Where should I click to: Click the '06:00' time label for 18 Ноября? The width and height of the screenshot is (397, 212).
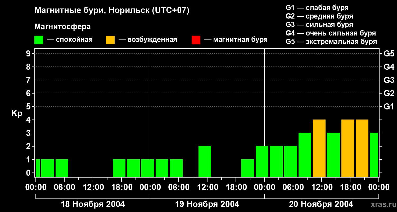pos(64,187)
